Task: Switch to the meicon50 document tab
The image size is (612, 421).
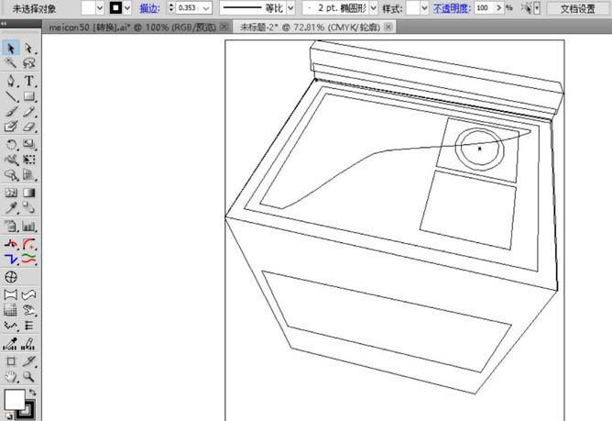Action: [133, 27]
